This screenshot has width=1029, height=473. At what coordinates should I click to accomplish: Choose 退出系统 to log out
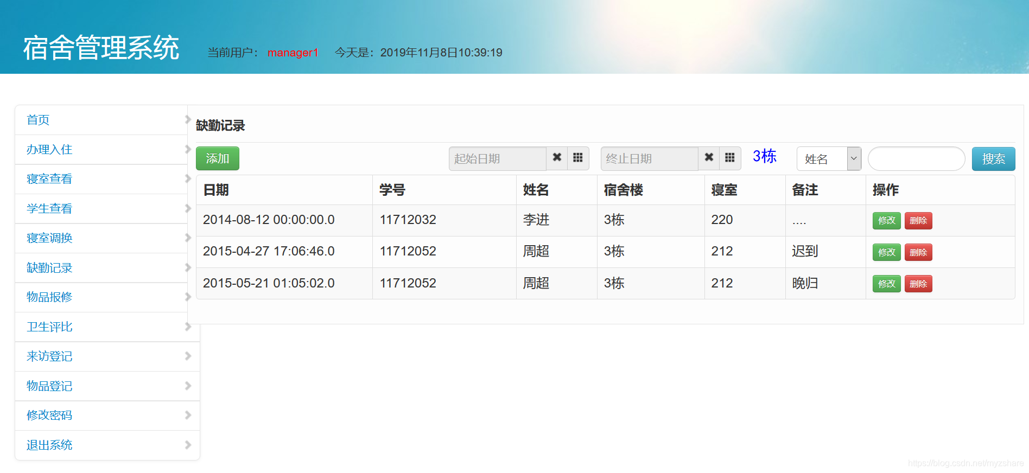click(49, 445)
